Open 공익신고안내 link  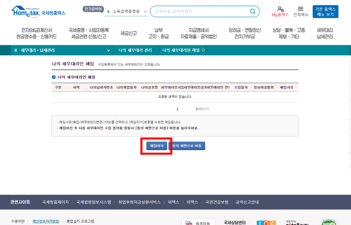pos(247,202)
